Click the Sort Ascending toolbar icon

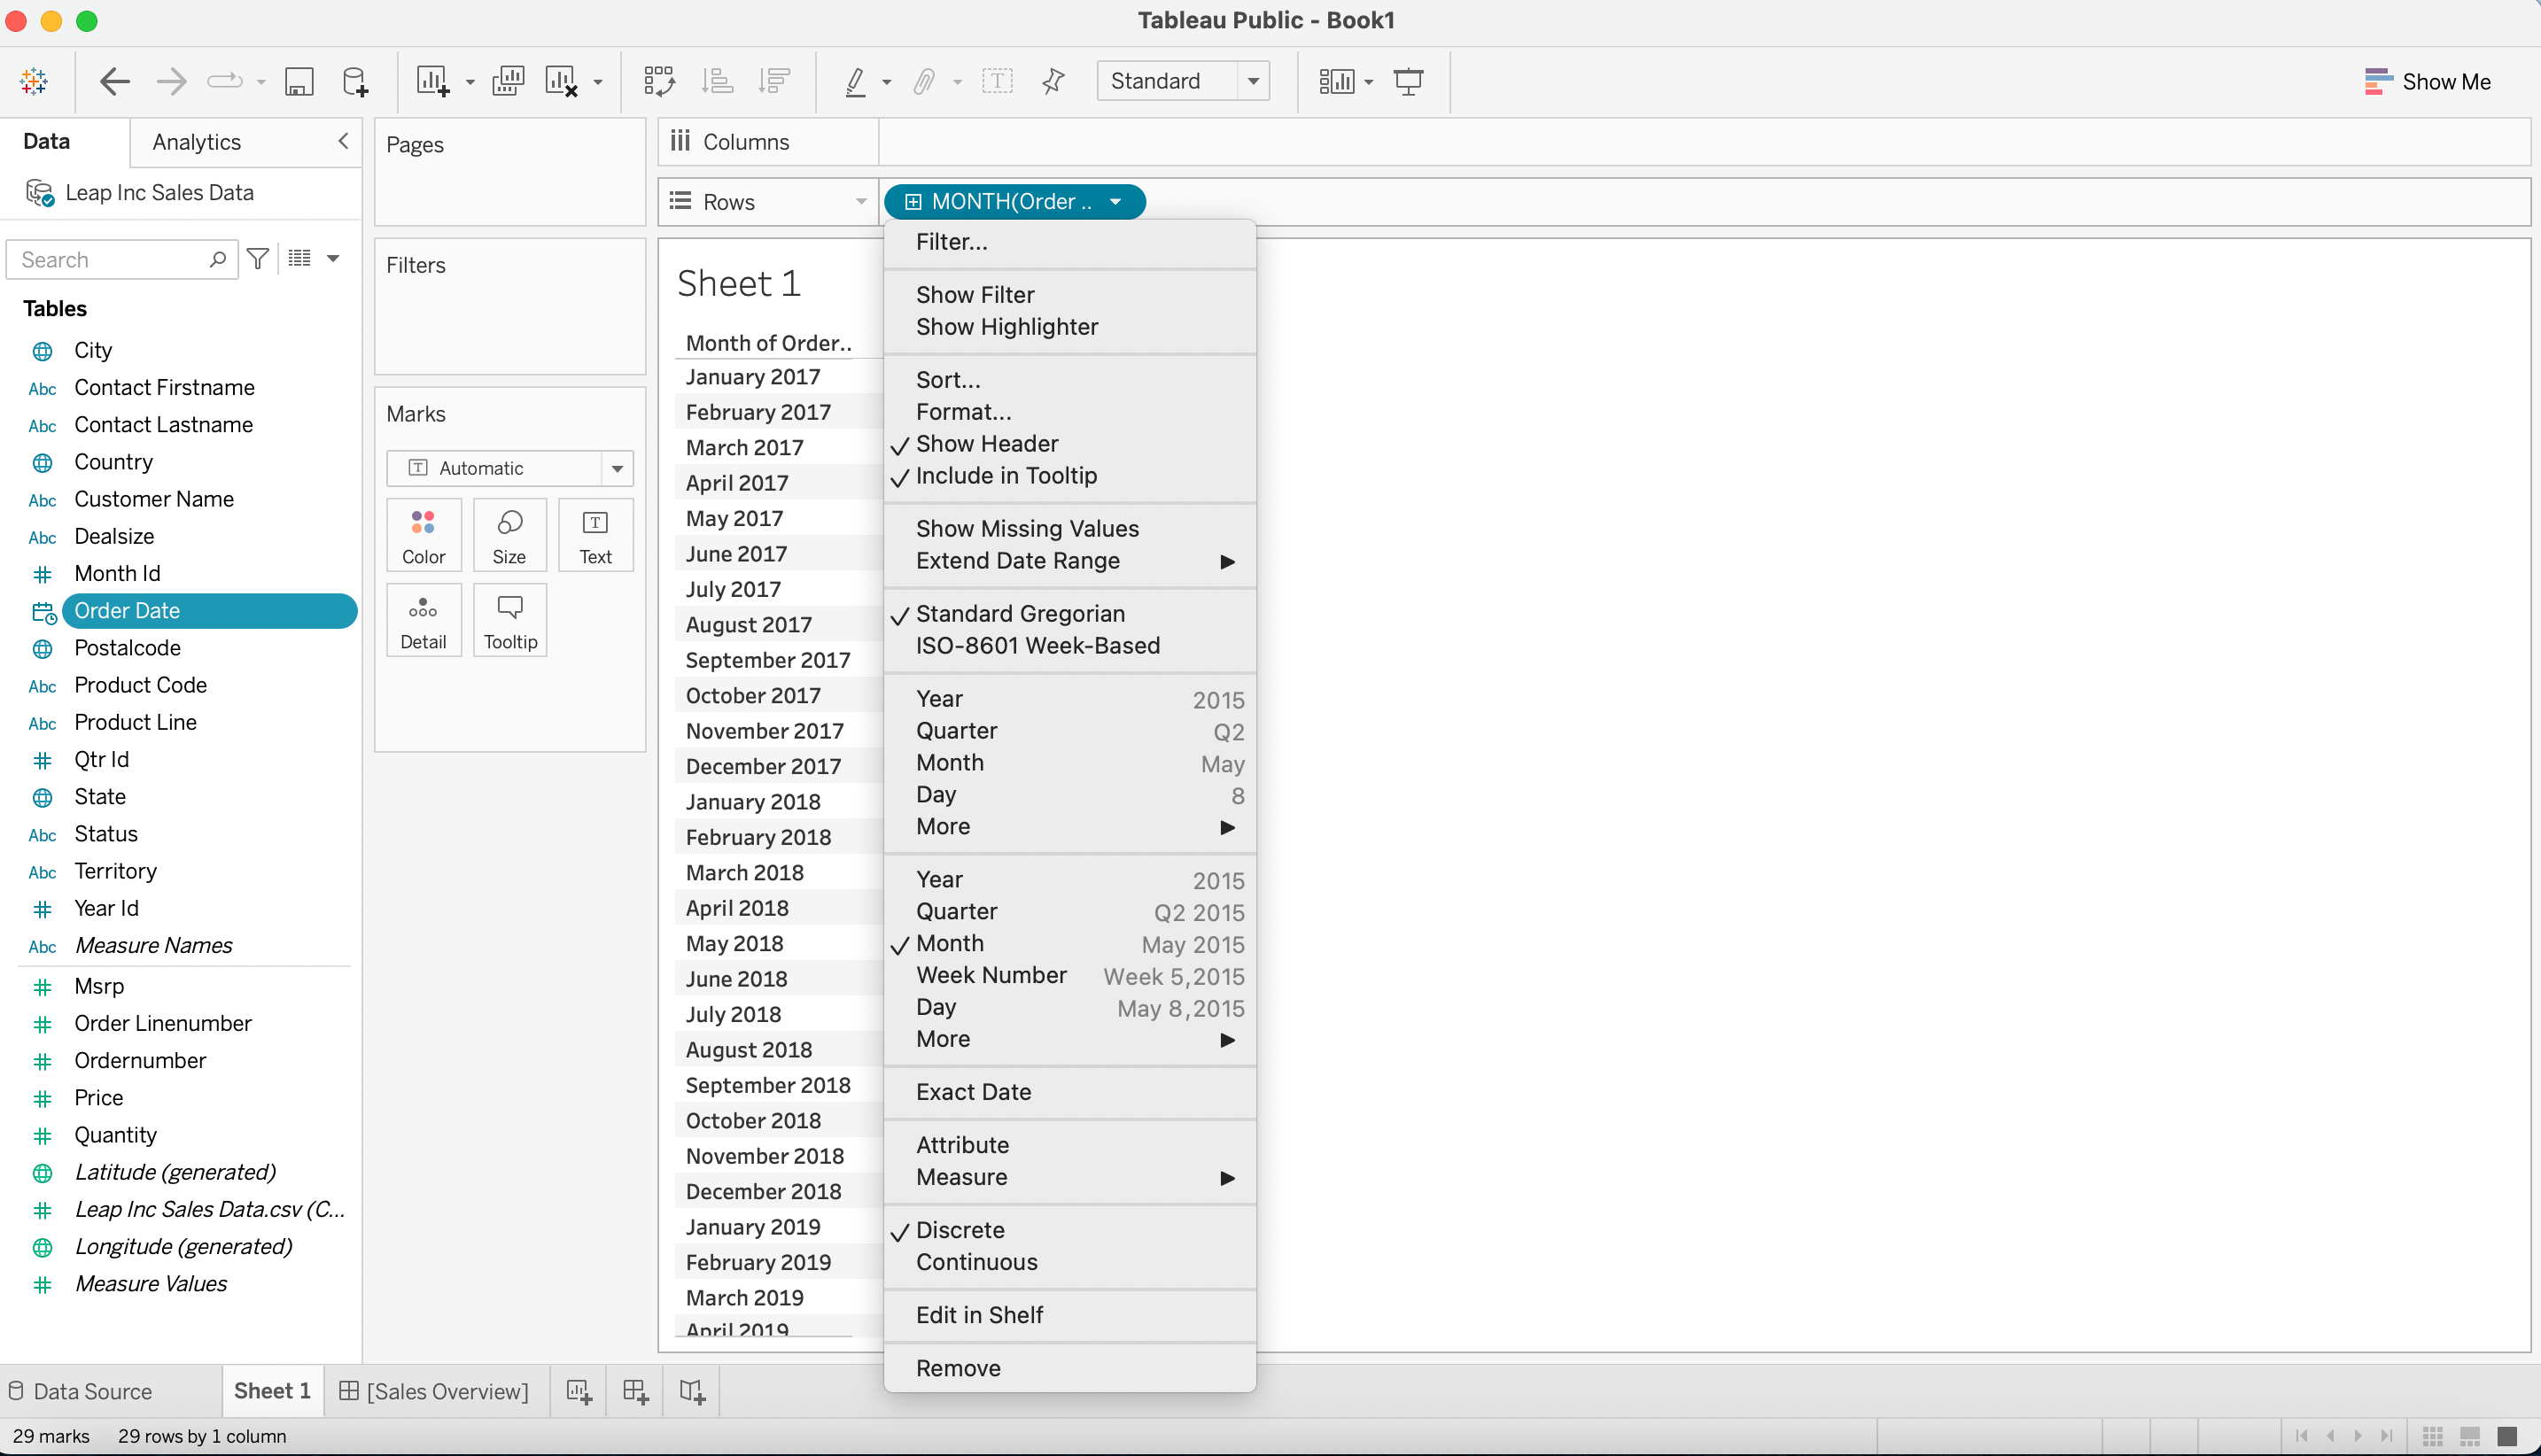[718, 81]
